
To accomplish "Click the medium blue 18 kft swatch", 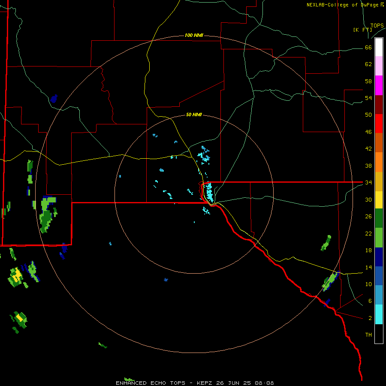I will click(379, 276).
